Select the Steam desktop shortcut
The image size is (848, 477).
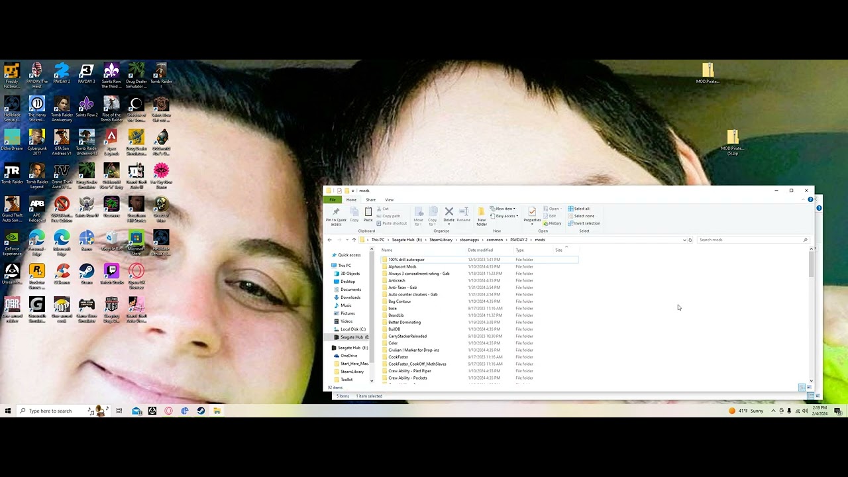tap(86, 274)
